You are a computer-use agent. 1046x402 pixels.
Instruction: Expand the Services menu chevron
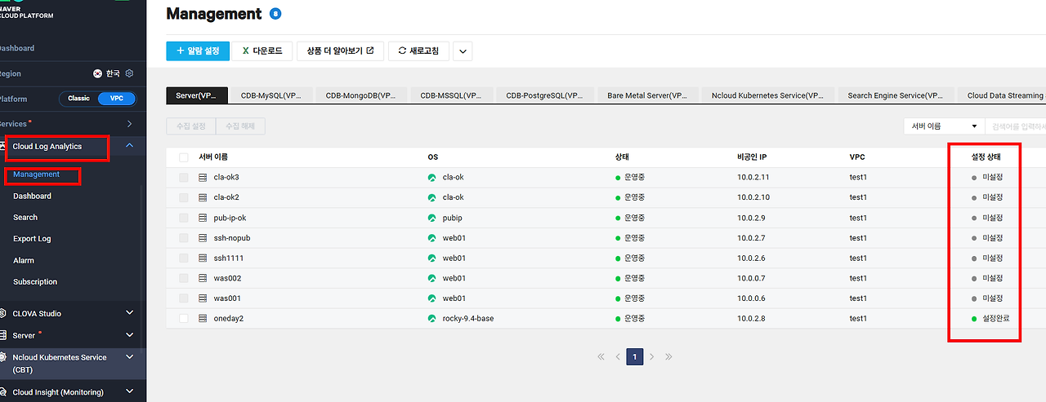(130, 124)
